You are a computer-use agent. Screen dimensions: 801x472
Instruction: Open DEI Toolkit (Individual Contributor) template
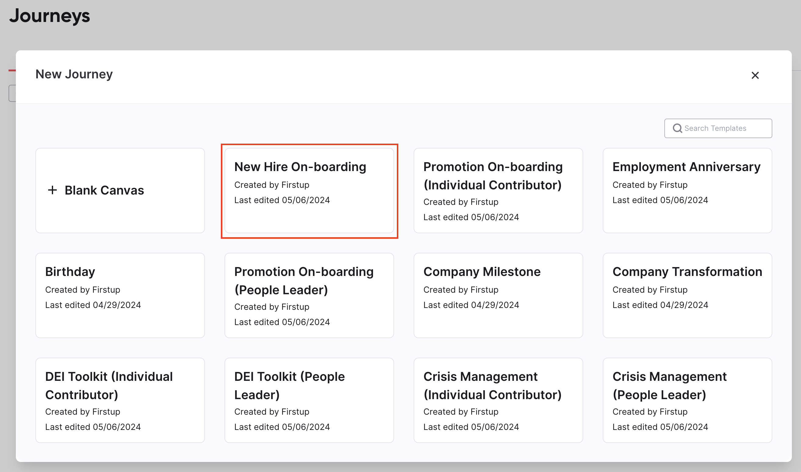click(120, 400)
